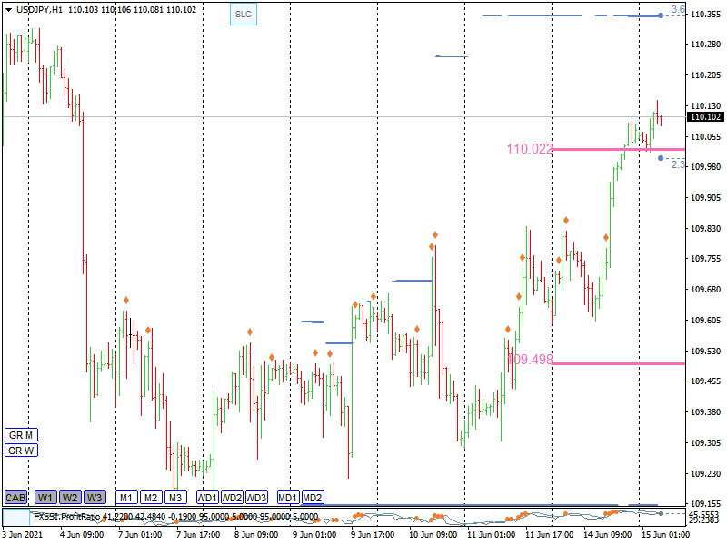Click the M3 button
The width and height of the screenshot is (727, 545).
click(x=175, y=498)
